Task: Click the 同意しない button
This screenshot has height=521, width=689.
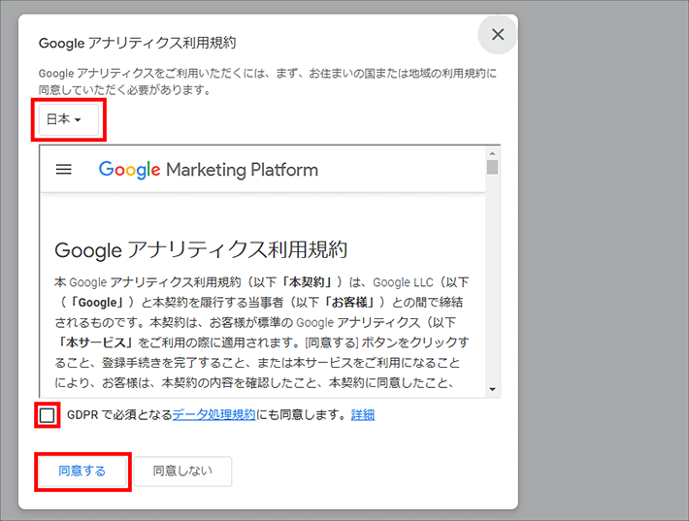Action: pyautogui.click(x=182, y=472)
